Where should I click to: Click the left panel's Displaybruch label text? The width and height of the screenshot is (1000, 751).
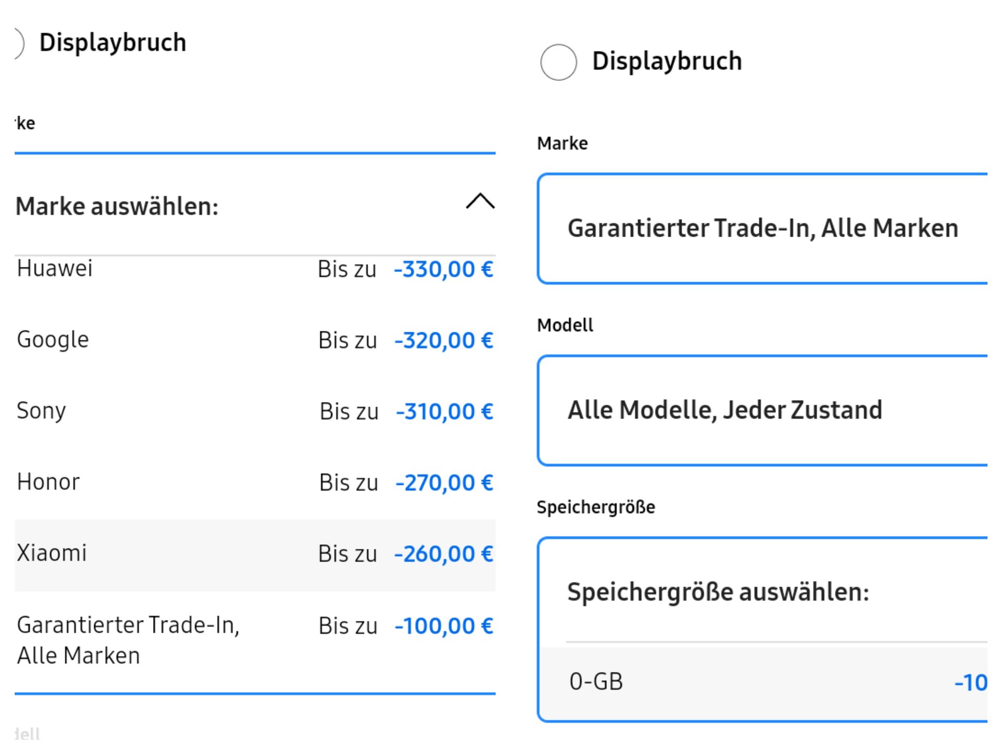(113, 43)
